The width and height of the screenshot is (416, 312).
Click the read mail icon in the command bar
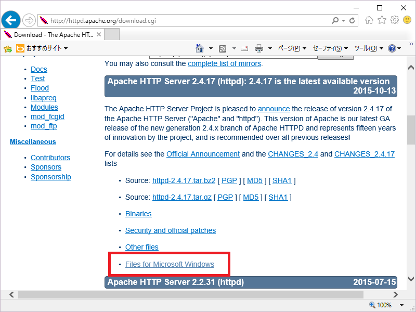tap(244, 48)
